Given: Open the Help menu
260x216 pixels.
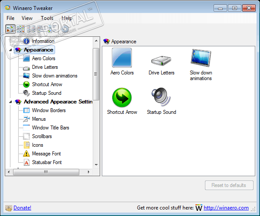Looking at the screenshot, I should click(67, 18).
